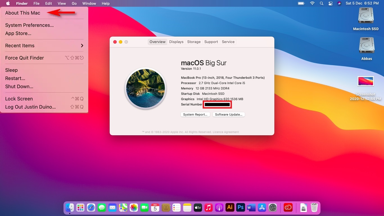Open Launchpad from the Dock
The width and height of the screenshot is (384, 216).
pos(80,208)
